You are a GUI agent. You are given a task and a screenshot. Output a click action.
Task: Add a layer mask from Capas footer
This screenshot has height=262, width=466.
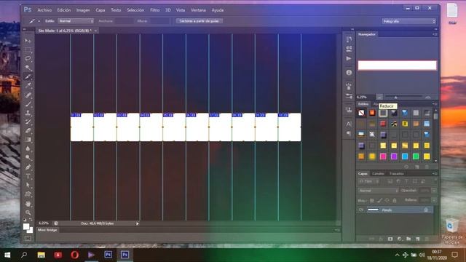(x=390, y=239)
